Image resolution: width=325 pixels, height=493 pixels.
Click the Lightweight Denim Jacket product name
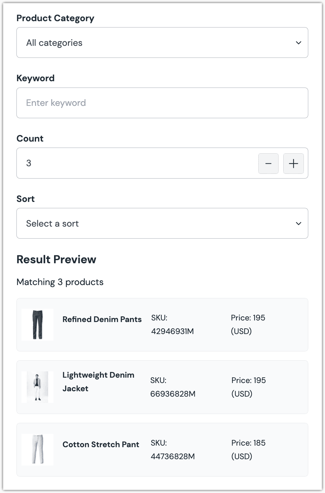(x=98, y=381)
